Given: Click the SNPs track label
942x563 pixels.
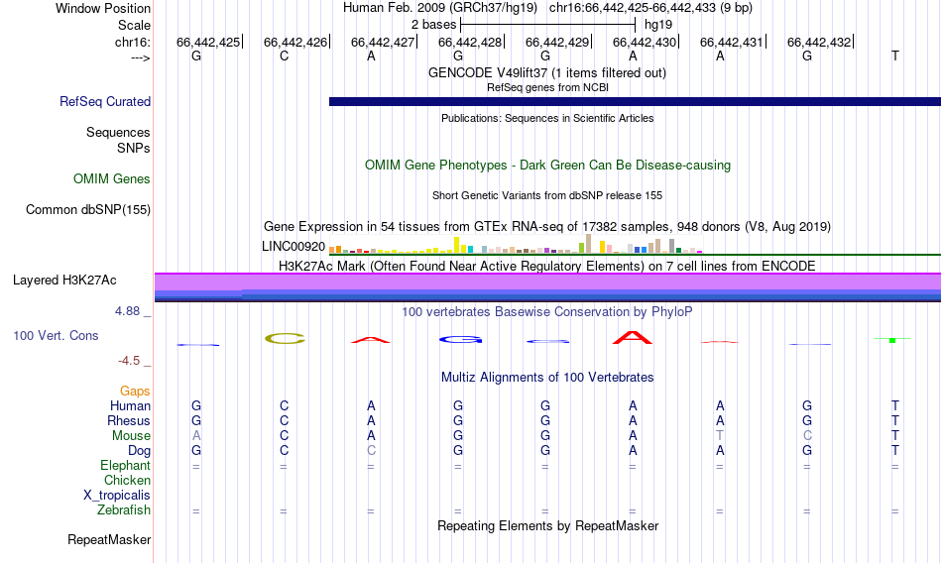Looking at the screenshot, I should pos(134,148).
